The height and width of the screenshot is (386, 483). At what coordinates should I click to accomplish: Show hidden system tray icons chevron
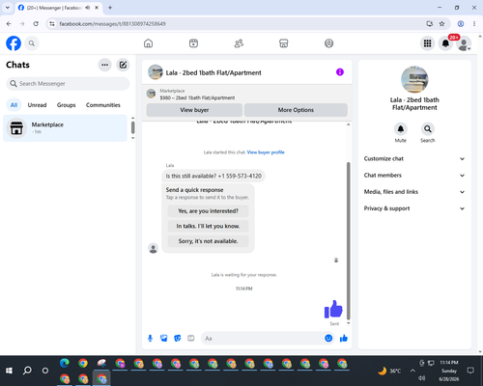coord(412,371)
